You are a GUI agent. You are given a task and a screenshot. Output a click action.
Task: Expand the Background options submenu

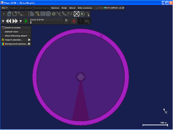pos(16,44)
